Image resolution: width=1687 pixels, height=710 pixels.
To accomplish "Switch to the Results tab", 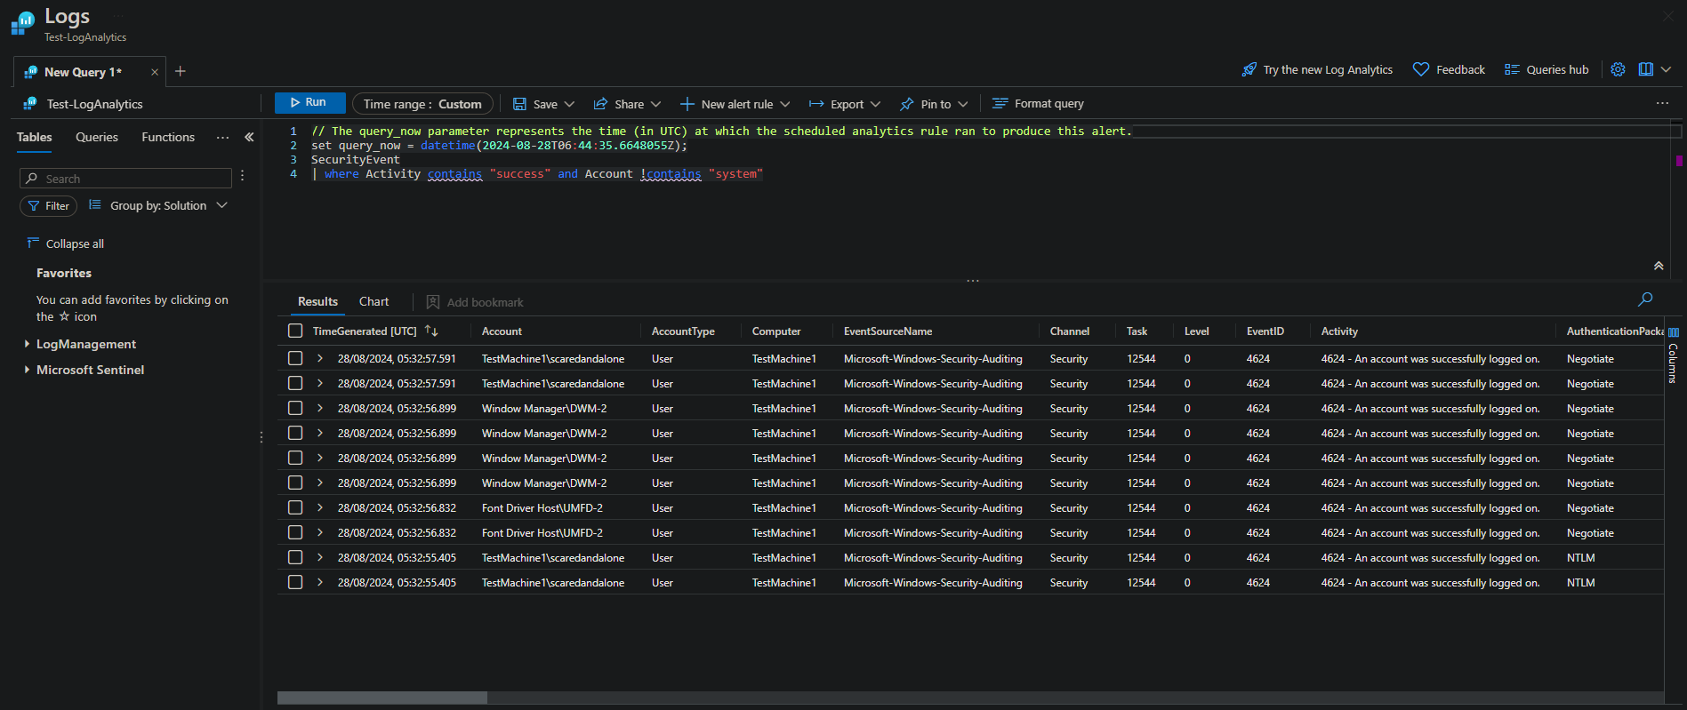I will click(317, 301).
